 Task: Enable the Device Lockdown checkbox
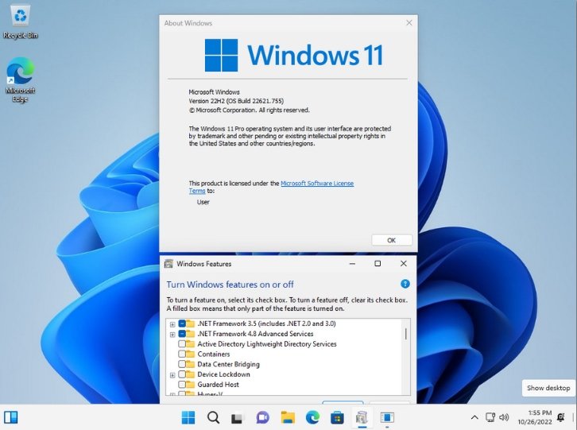[x=182, y=374]
